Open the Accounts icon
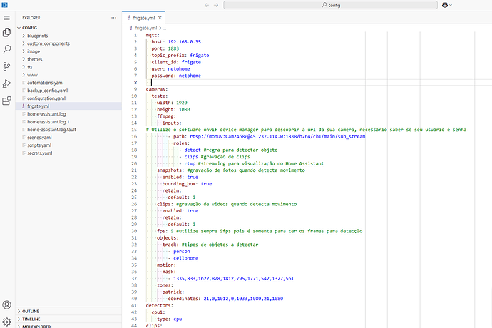 point(6,305)
